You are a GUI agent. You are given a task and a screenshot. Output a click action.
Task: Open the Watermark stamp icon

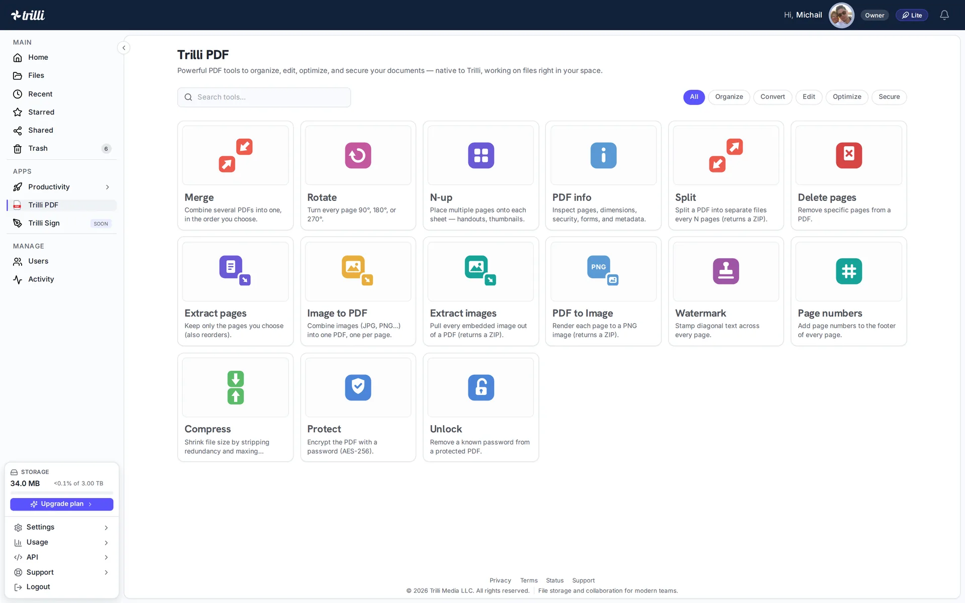point(726,271)
